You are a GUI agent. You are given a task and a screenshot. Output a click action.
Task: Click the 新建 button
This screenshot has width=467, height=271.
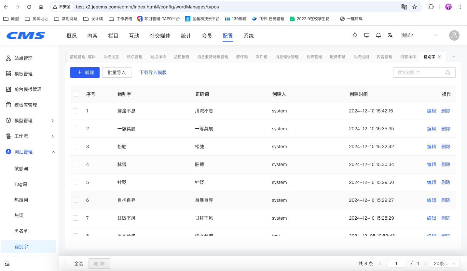pos(85,72)
